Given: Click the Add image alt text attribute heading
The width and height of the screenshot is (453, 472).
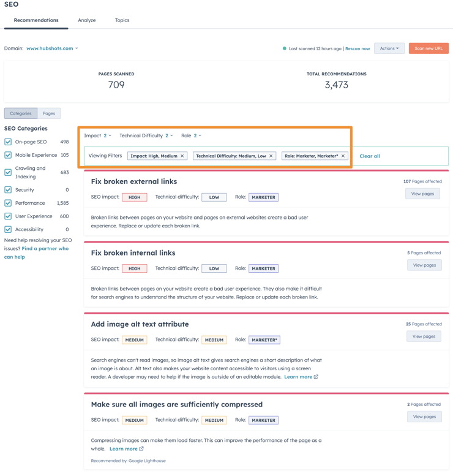Looking at the screenshot, I should (140, 324).
